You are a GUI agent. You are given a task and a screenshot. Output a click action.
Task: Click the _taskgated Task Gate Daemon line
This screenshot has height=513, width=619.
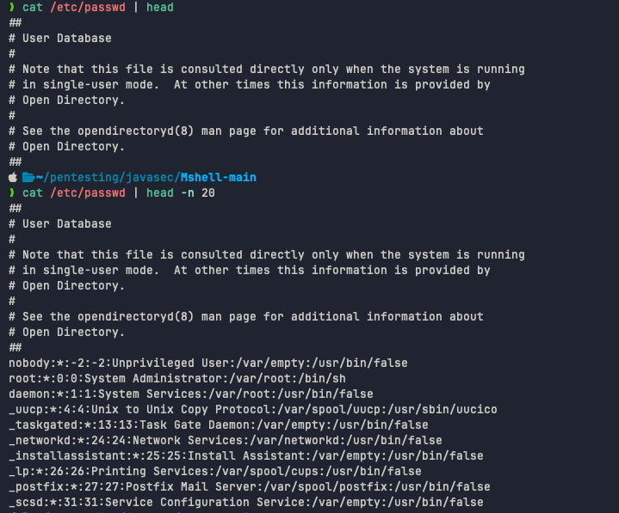(219, 424)
